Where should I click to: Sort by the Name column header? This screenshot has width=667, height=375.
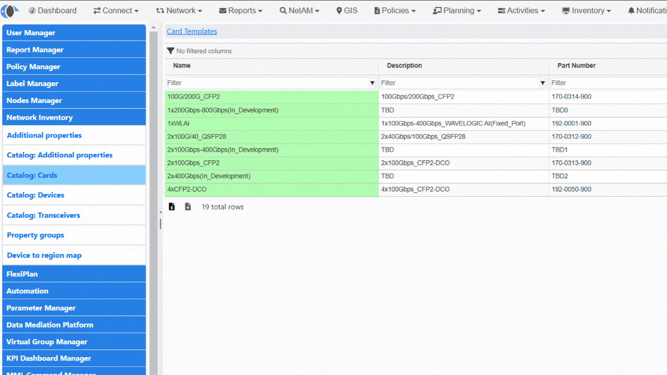182,65
